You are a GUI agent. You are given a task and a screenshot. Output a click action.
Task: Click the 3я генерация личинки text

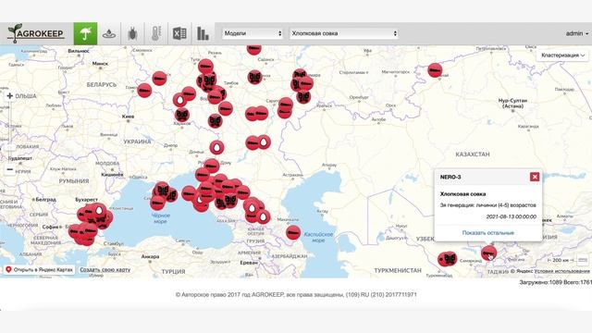click(x=487, y=205)
